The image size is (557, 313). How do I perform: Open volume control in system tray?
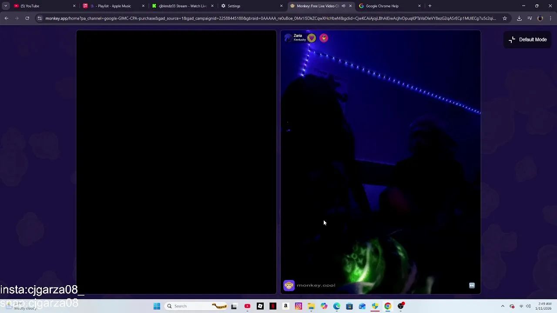[x=528, y=306]
